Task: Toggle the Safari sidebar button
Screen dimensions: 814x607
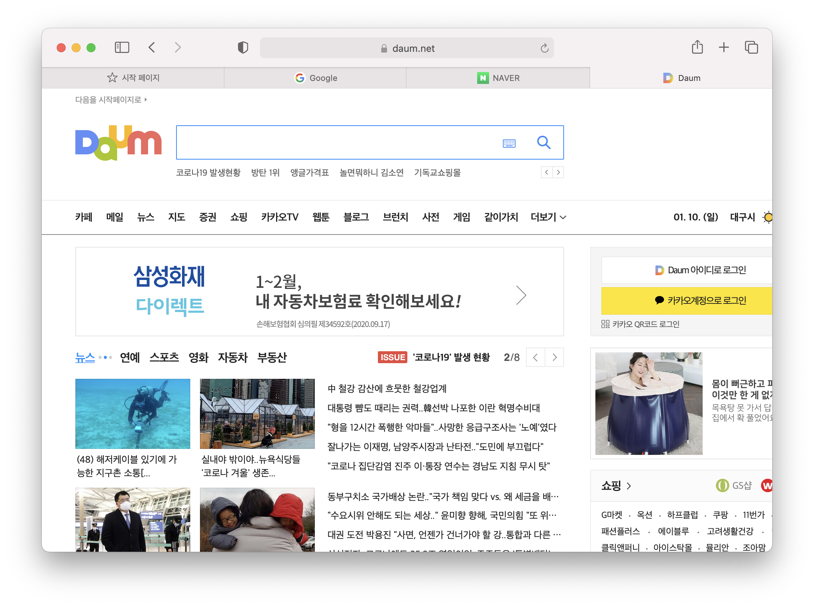Action: point(122,48)
